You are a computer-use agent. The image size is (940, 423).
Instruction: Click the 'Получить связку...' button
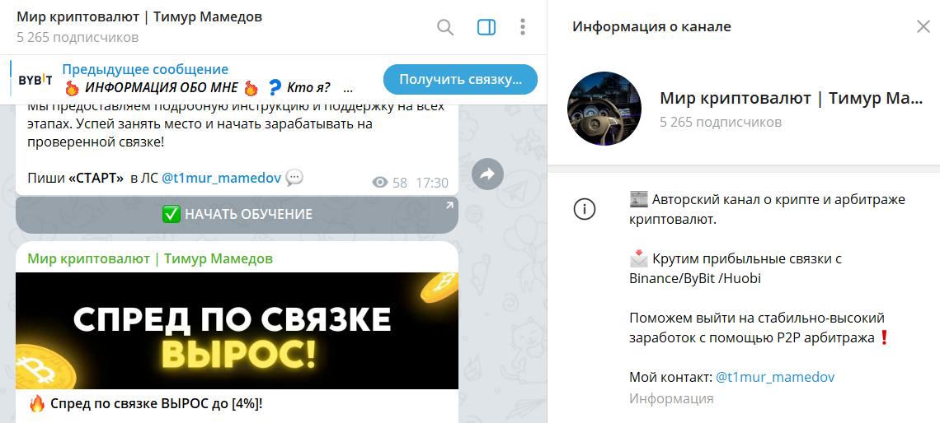[460, 80]
